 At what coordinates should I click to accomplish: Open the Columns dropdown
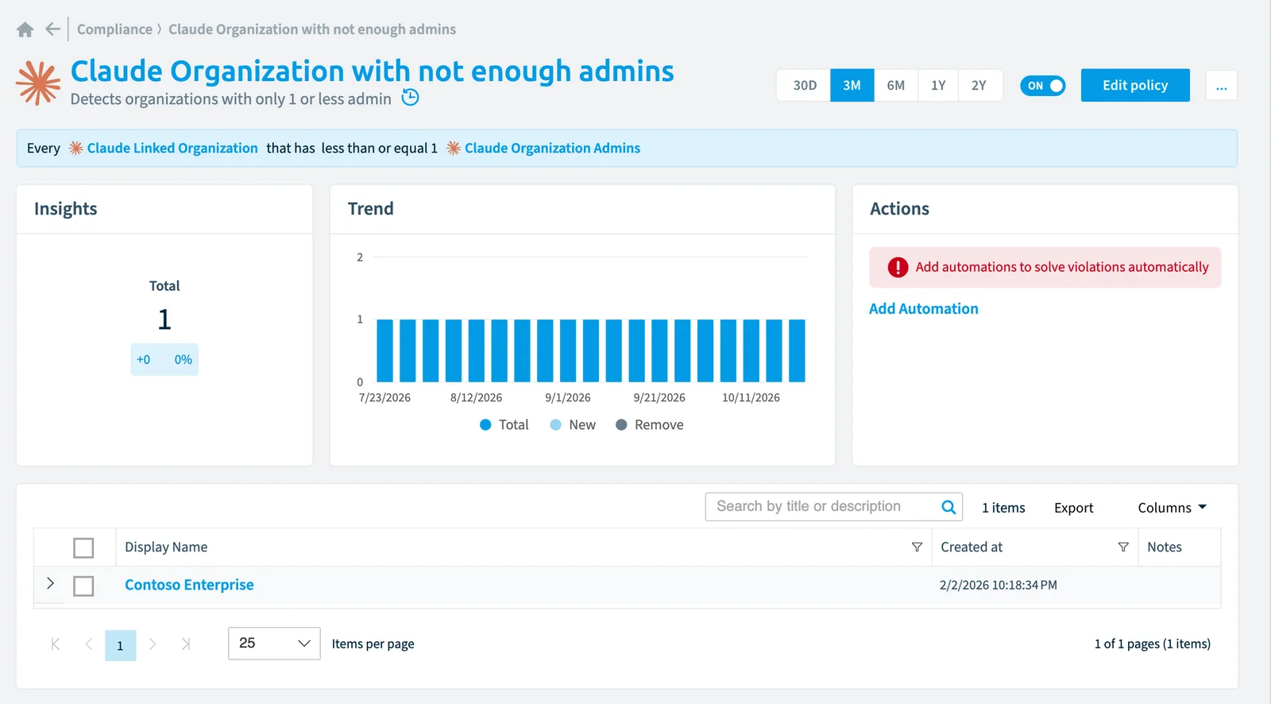(1172, 508)
